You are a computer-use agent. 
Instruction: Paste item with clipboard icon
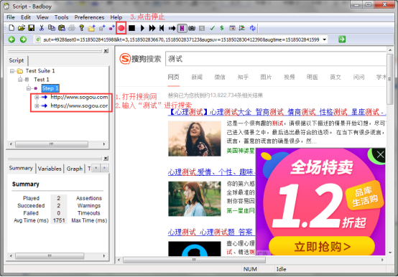click(62, 28)
